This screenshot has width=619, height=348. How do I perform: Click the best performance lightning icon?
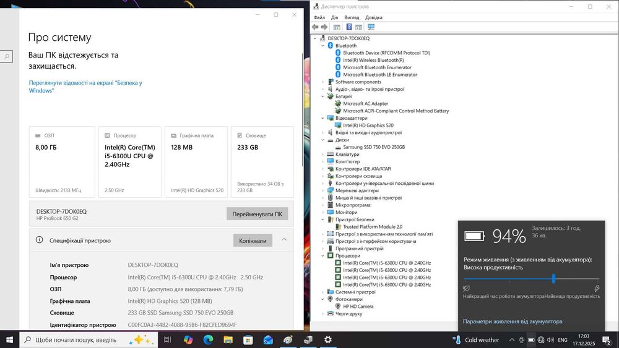tap(597, 289)
